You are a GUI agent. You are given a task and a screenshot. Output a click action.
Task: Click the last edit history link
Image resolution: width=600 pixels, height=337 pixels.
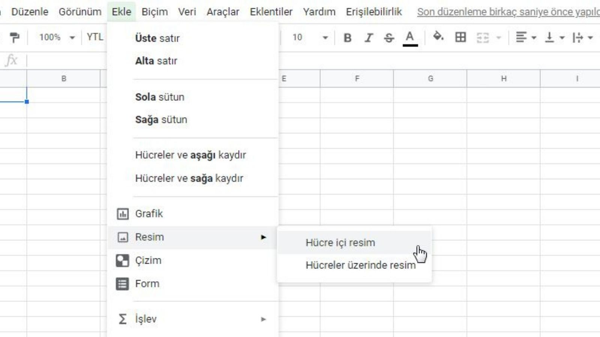pyautogui.click(x=508, y=12)
